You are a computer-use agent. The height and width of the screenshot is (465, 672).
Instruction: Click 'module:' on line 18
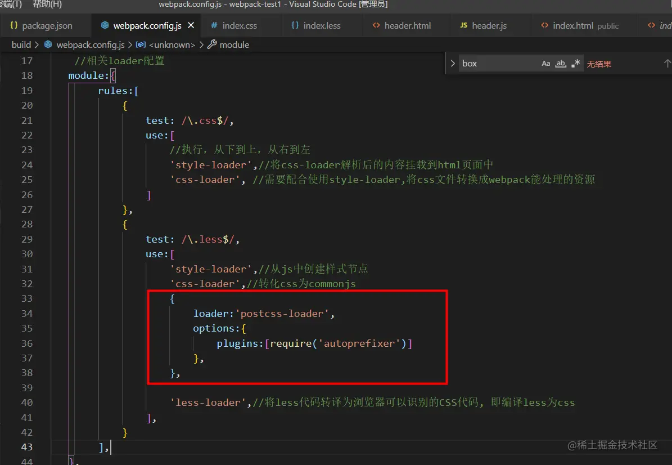click(x=89, y=75)
